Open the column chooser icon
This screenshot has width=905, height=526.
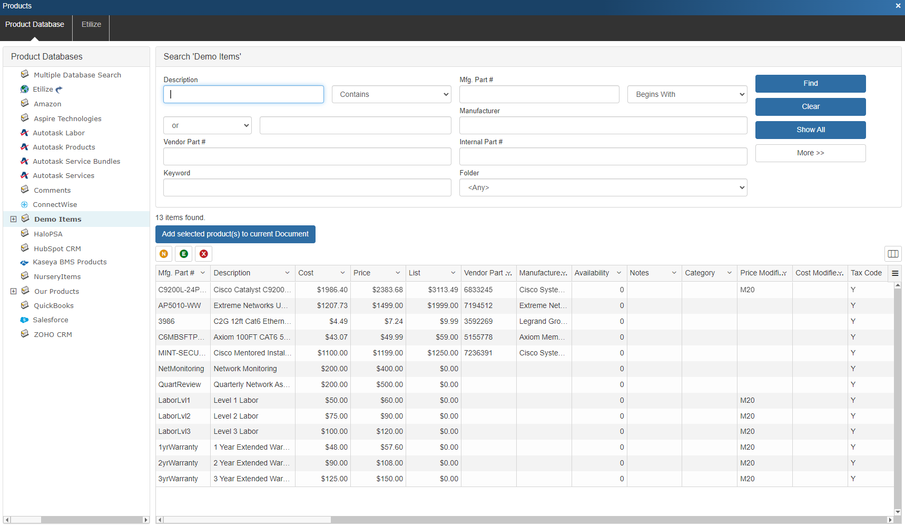click(893, 254)
